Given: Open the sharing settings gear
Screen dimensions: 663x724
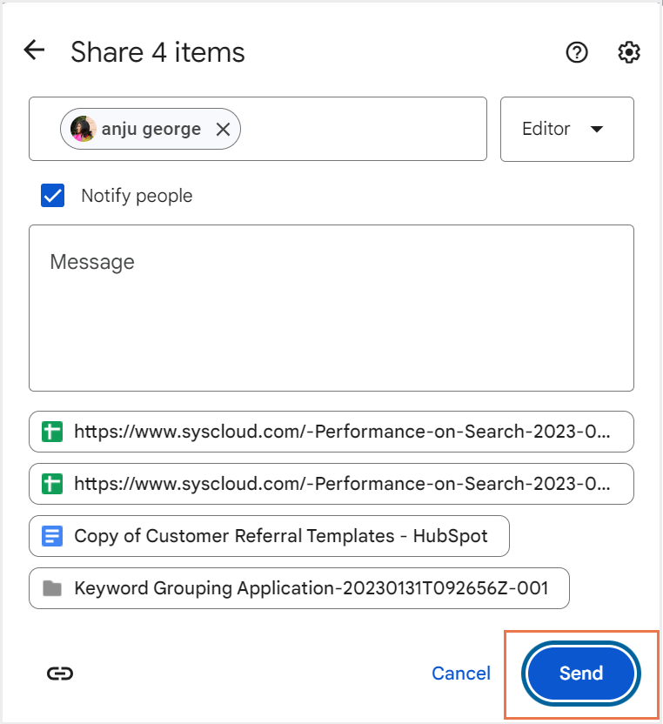Looking at the screenshot, I should [x=628, y=53].
